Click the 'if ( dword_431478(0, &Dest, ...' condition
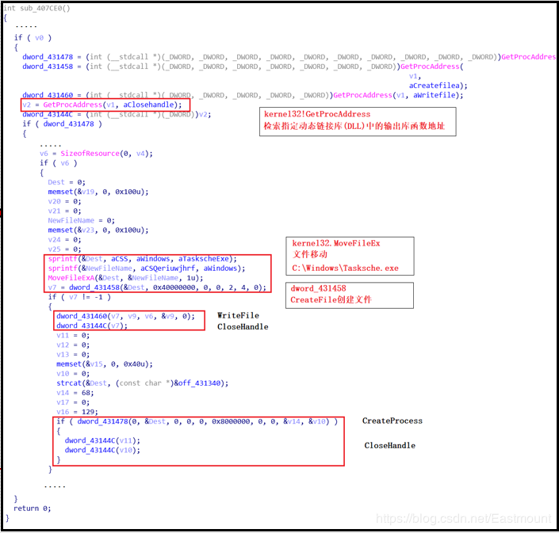The image size is (559, 533). (x=197, y=421)
